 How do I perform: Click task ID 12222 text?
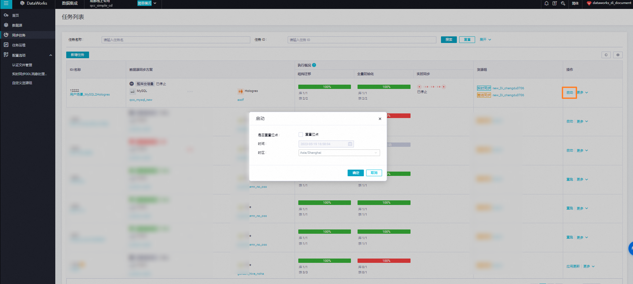[74, 91]
